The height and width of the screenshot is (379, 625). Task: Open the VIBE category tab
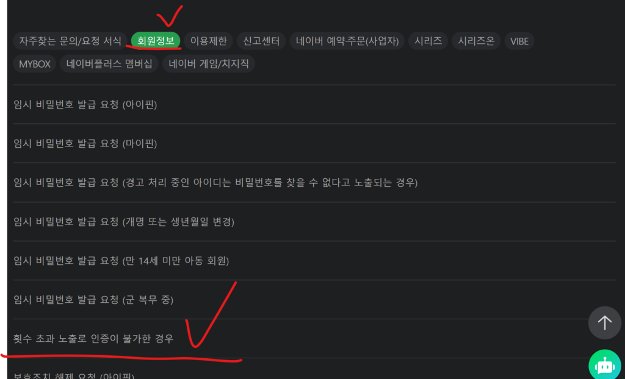[519, 41]
